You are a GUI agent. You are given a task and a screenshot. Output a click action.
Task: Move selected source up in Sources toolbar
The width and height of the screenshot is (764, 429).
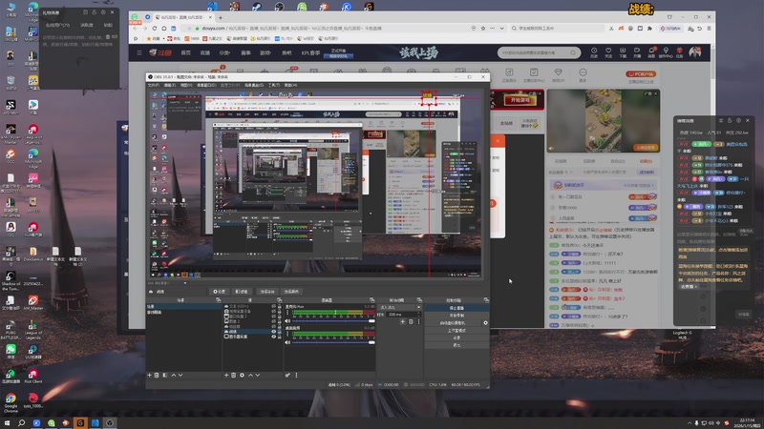pyautogui.click(x=250, y=375)
